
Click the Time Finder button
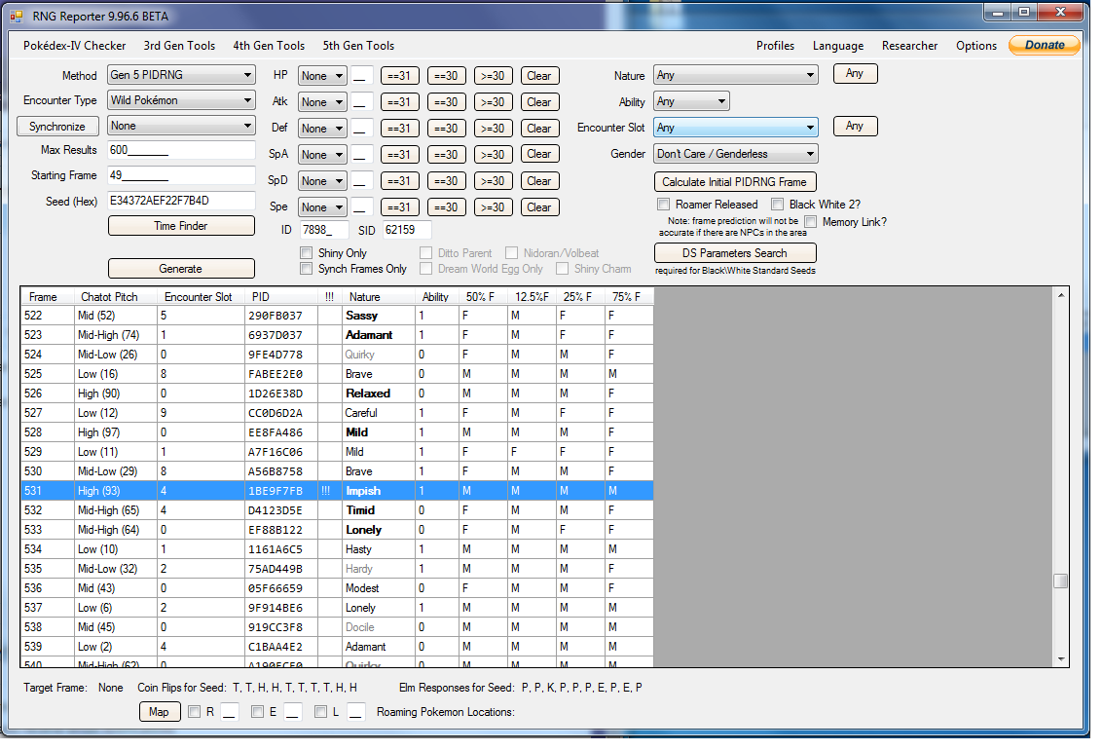coord(181,226)
